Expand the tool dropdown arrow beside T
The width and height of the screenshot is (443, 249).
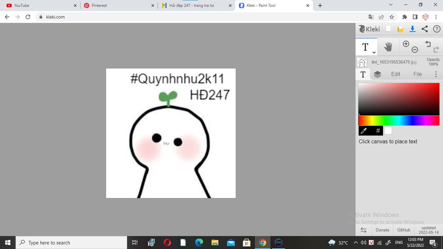[x=374, y=52]
